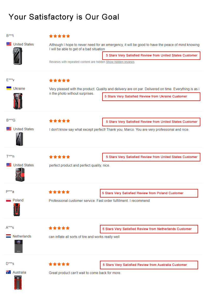Click the Poland flag icon
This screenshot has height=301, width=204.
tap(9, 200)
